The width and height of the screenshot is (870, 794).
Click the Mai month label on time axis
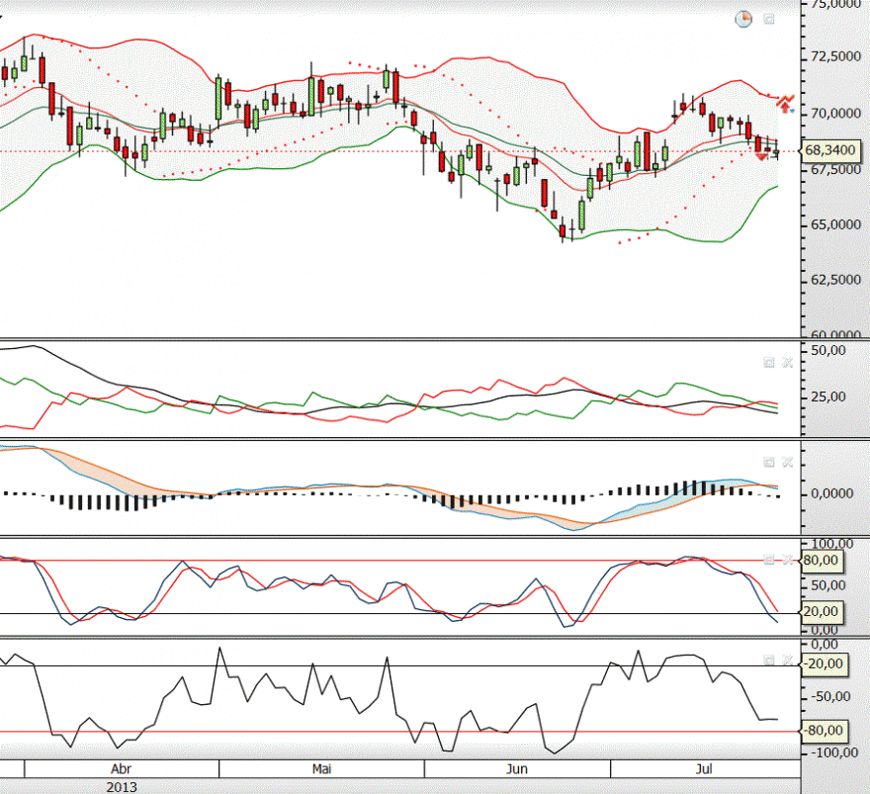(322, 769)
